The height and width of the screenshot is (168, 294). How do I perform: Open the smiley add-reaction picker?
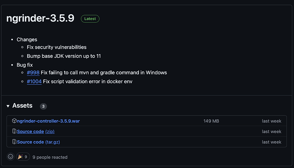point(11,157)
